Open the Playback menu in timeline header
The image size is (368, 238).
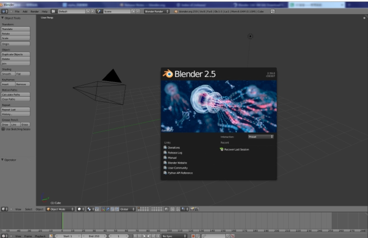[x=40, y=236]
